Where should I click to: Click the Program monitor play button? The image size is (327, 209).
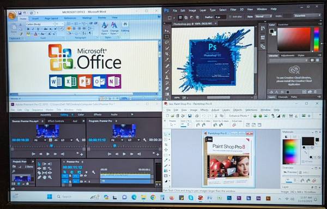point(124,154)
